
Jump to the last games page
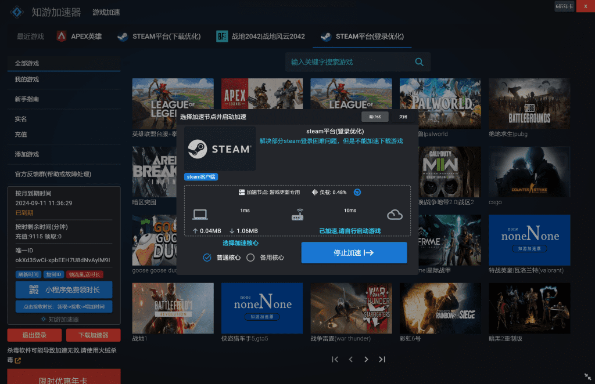[x=382, y=359]
